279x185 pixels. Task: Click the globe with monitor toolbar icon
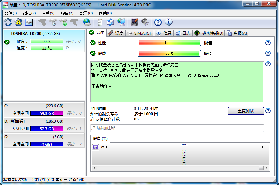tap(121, 22)
